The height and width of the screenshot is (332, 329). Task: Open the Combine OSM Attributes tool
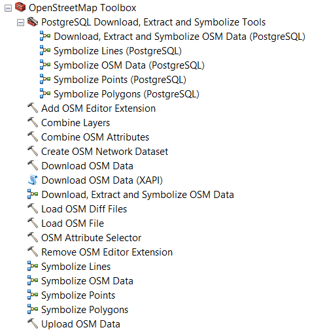(95, 137)
